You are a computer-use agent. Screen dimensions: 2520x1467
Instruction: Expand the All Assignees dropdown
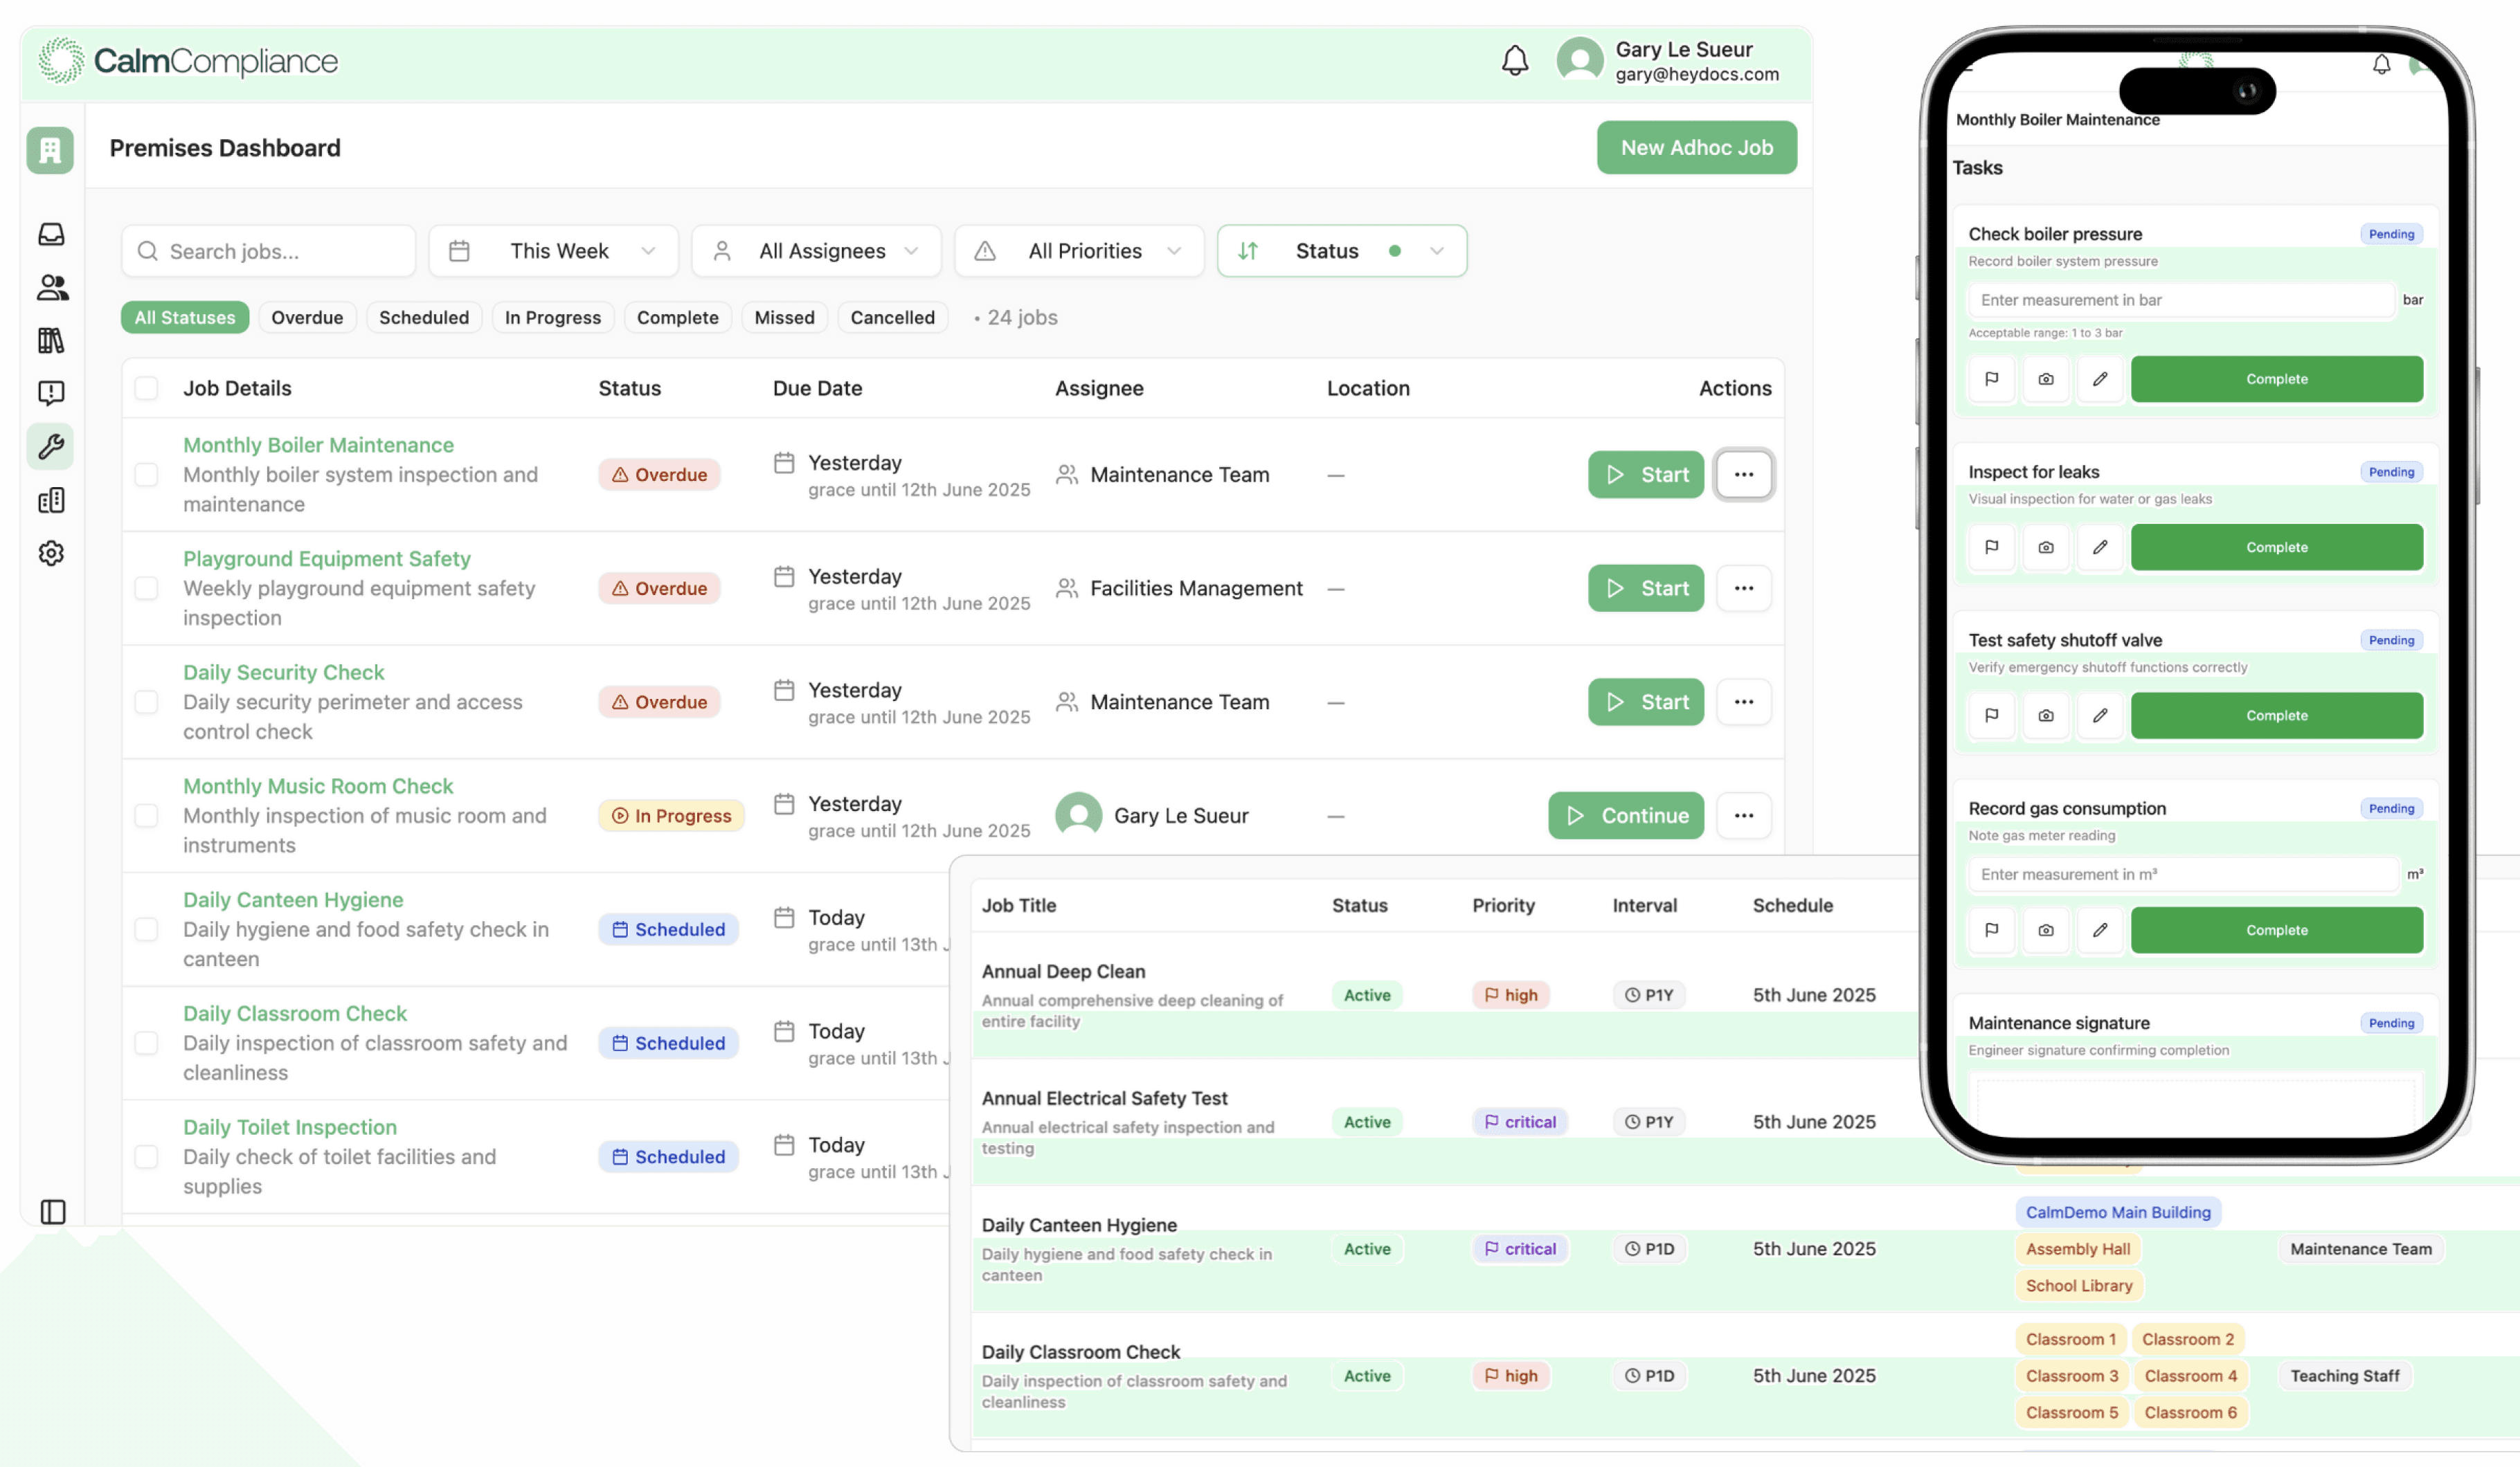pyautogui.click(x=817, y=250)
